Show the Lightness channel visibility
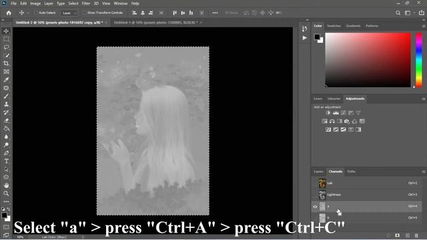Viewport: 427px width, 240px height. (x=315, y=195)
